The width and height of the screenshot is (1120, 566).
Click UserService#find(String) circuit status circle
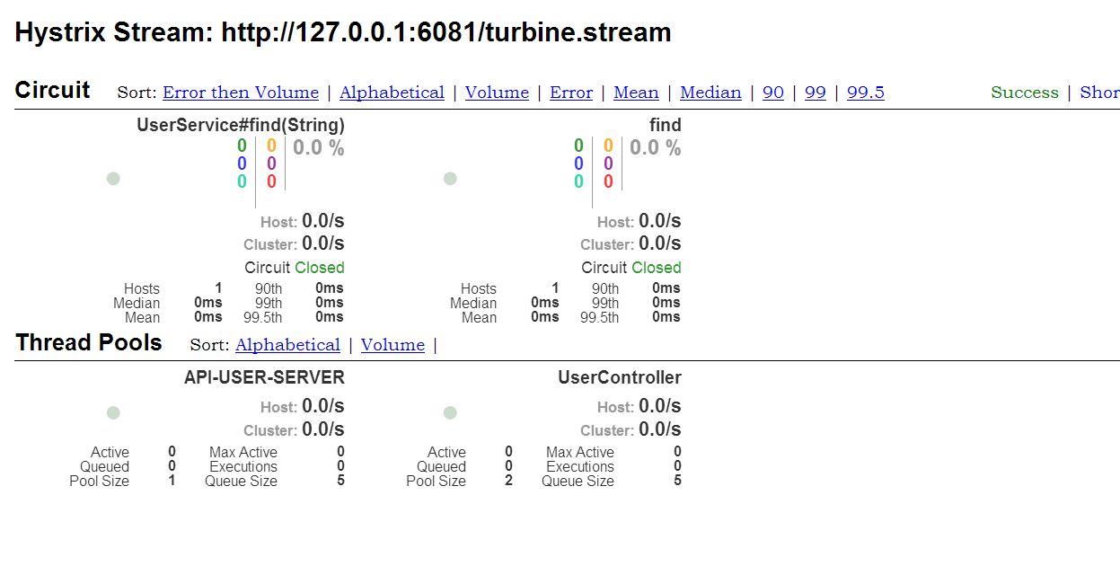(x=113, y=179)
